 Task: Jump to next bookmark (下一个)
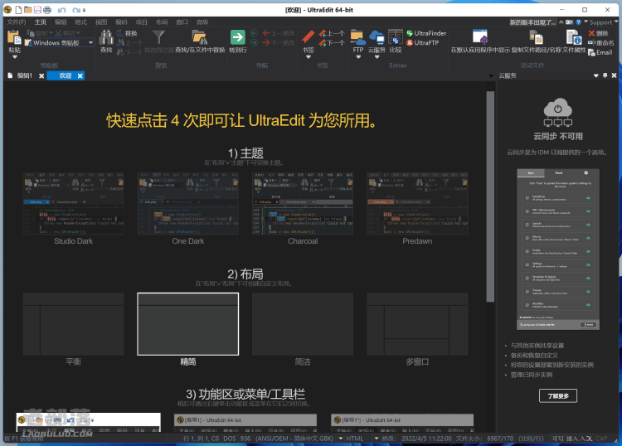[x=332, y=42]
